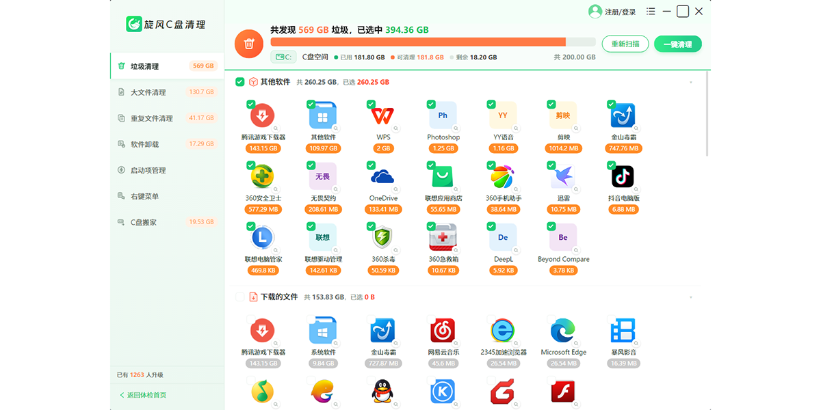Collapse the 其他软件 section arrow
This screenshot has height=410, width=821.
pos(690,83)
